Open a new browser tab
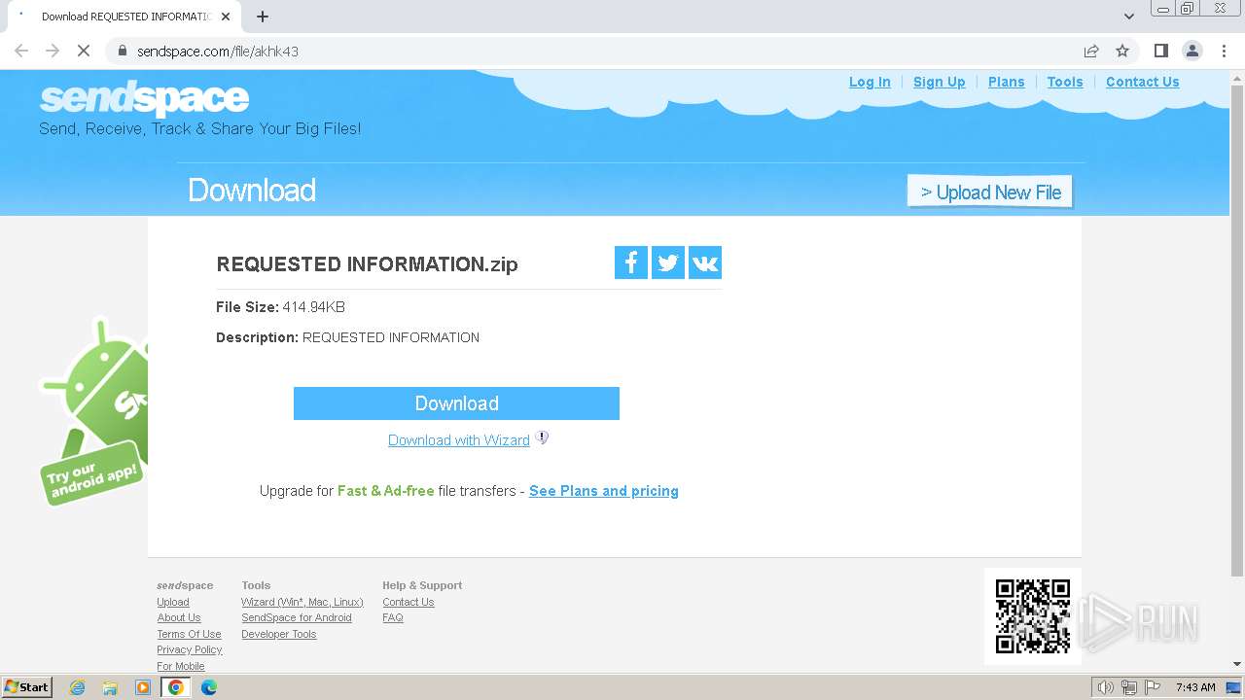1245x700 pixels. click(x=263, y=17)
